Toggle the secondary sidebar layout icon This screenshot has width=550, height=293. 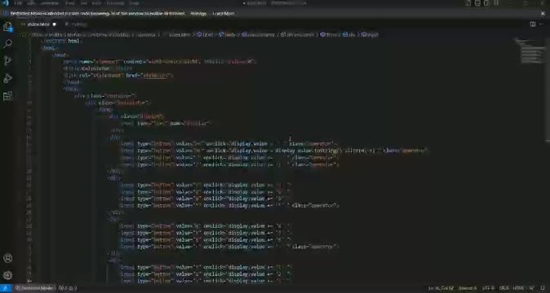(x=486, y=3)
